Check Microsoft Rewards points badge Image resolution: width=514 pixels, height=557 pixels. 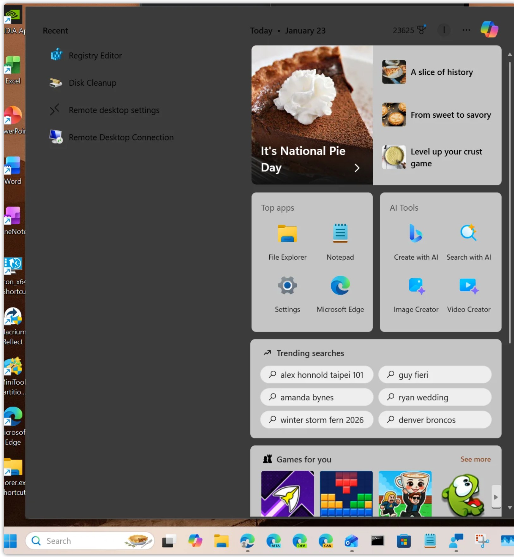click(409, 30)
